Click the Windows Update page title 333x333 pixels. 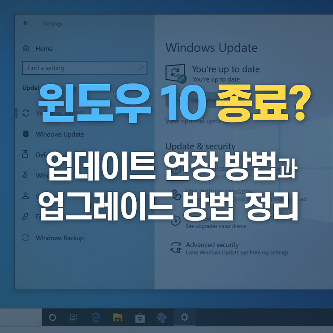(211, 48)
